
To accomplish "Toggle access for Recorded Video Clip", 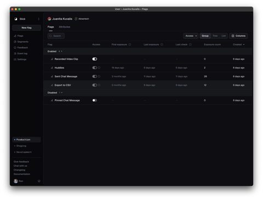I will point(95,59).
